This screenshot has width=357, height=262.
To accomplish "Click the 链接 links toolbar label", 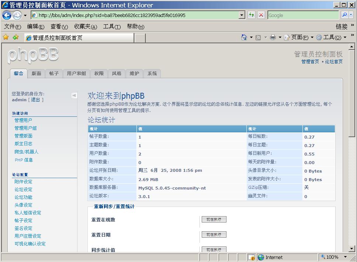I will click(342, 27).
